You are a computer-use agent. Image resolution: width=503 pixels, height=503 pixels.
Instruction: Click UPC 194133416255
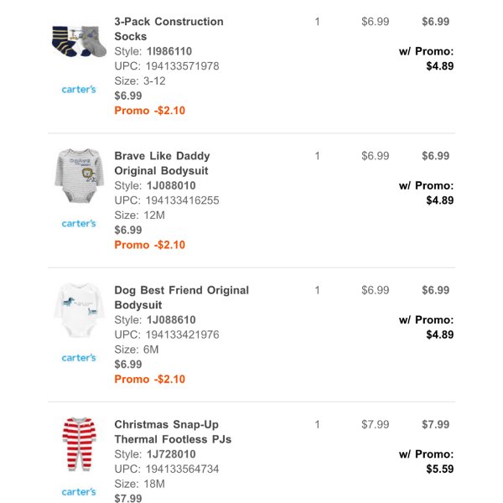point(182,200)
